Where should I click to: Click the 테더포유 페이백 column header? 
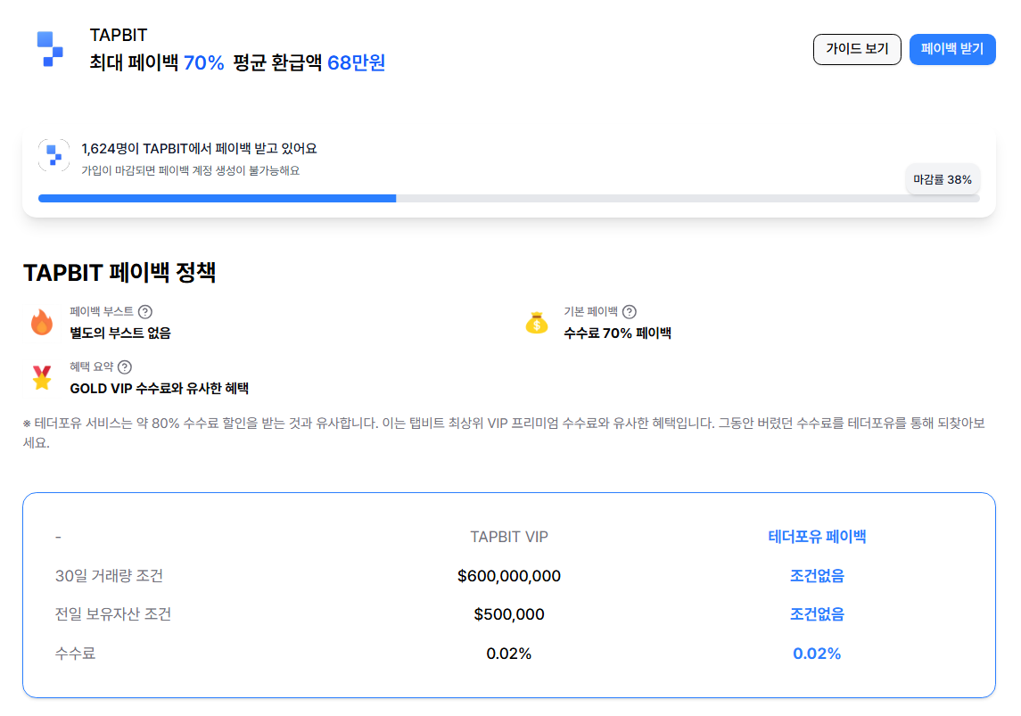pos(817,537)
